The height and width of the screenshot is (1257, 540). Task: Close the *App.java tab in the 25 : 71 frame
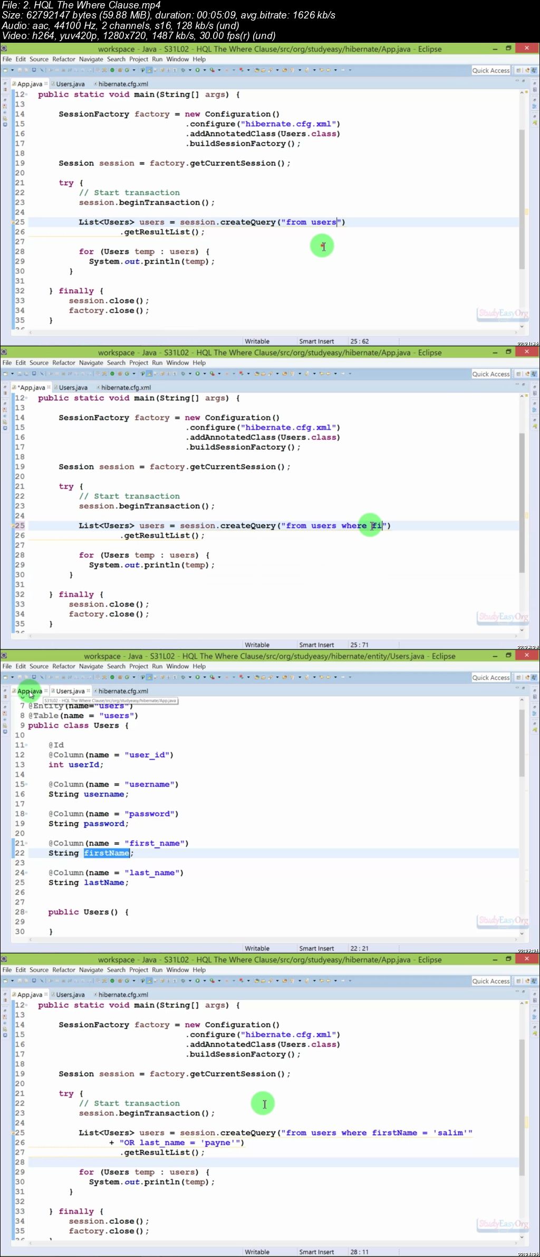[x=49, y=387]
